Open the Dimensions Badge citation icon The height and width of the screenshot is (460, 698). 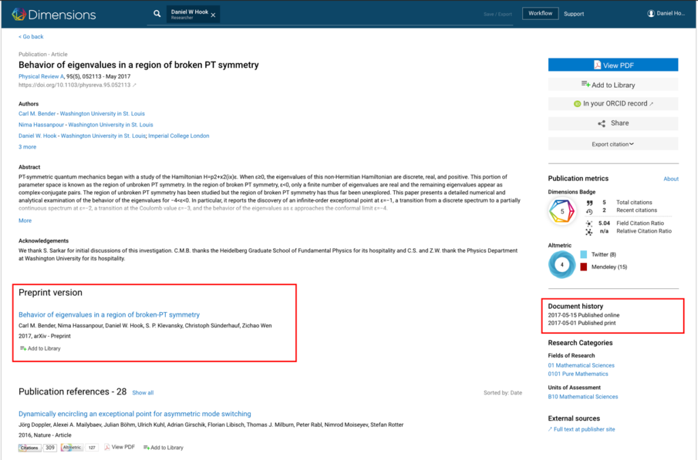(x=562, y=213)
